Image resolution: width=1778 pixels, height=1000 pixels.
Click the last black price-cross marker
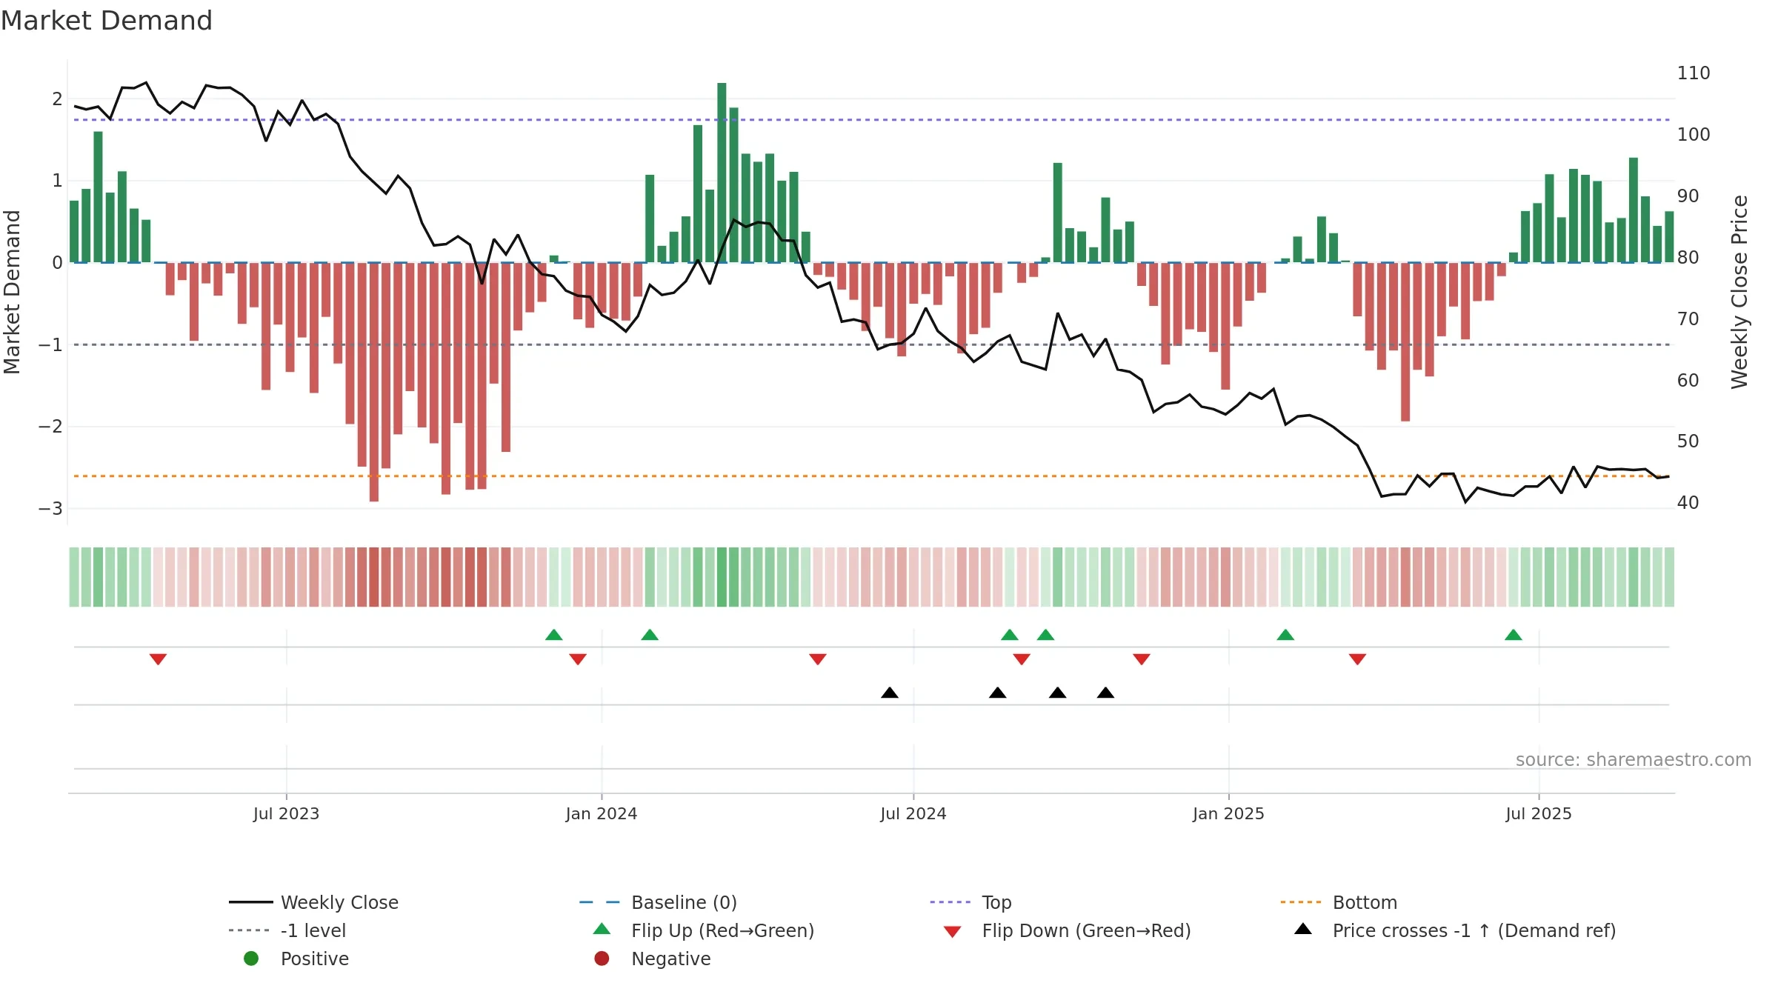point(1105,693)
